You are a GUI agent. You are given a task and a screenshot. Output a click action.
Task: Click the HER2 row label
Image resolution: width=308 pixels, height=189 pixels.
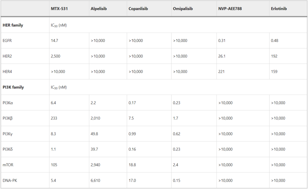[x=7, y=56]
